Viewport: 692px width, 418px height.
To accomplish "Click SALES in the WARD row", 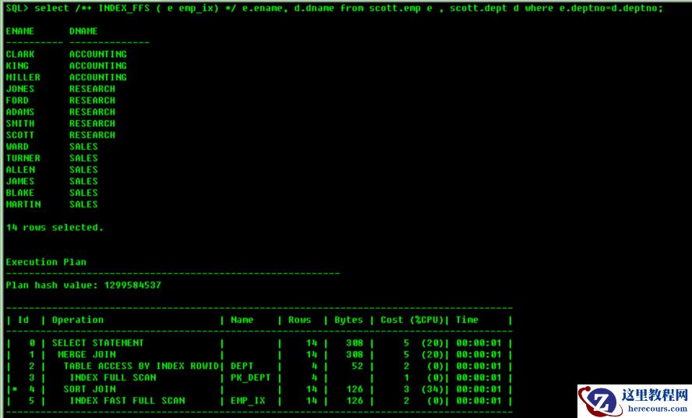I will (83, 147).
